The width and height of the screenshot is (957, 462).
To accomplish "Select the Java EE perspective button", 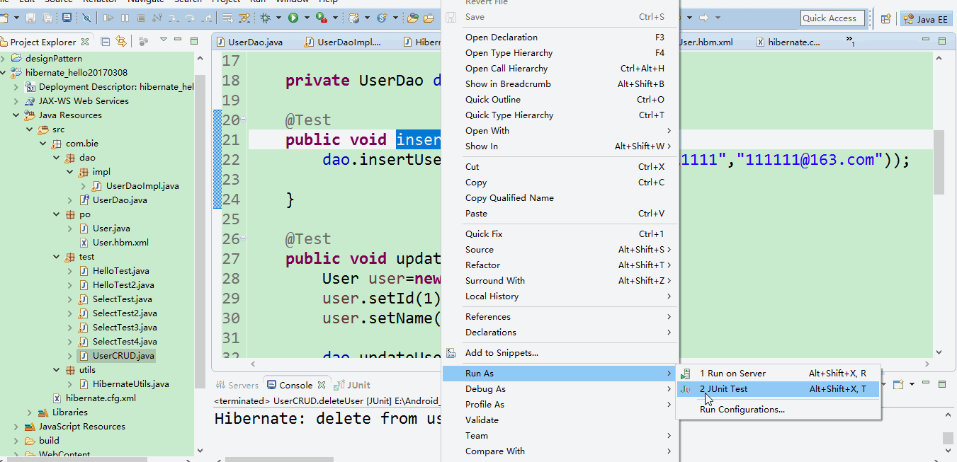I will 925,18.
